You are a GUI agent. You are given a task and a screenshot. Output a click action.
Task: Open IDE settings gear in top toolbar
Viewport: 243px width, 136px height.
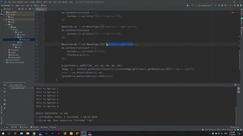(x=238, y=5)
